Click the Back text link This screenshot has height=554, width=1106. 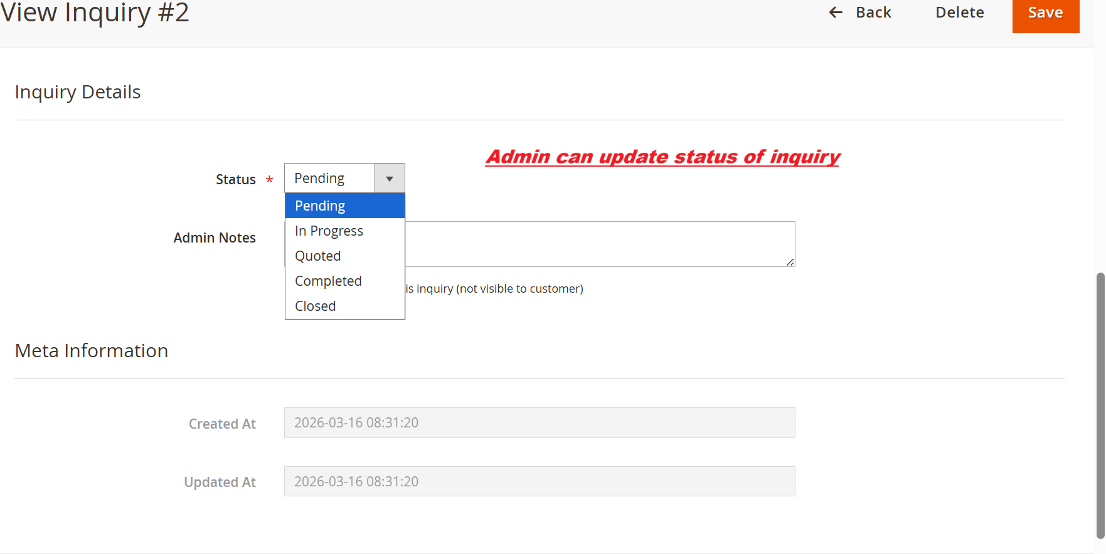click(x=873, y=13)
